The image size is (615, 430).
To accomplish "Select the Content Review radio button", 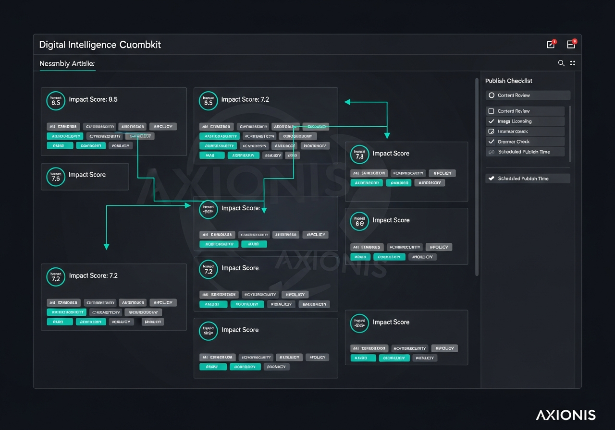I will (492, 95).
